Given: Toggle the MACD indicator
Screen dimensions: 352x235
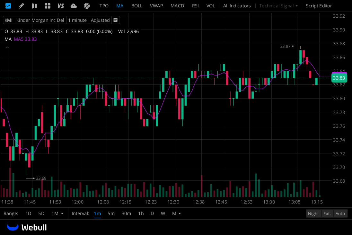Looking at the screenshot, I should click(x=177, y=6).
